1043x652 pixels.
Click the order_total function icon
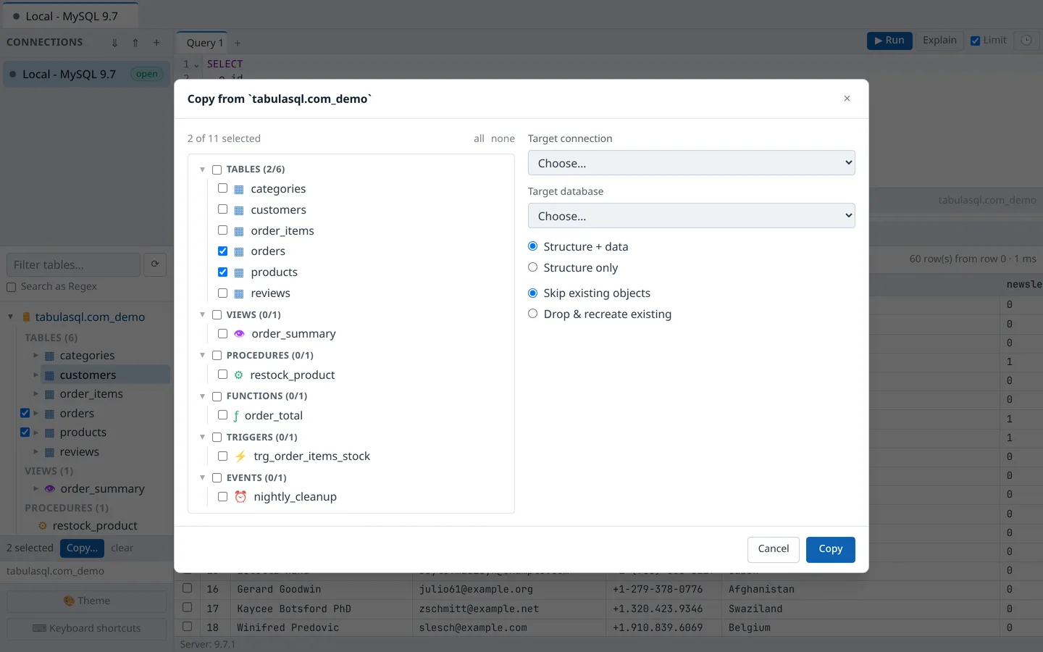click(x=236, y=416)
